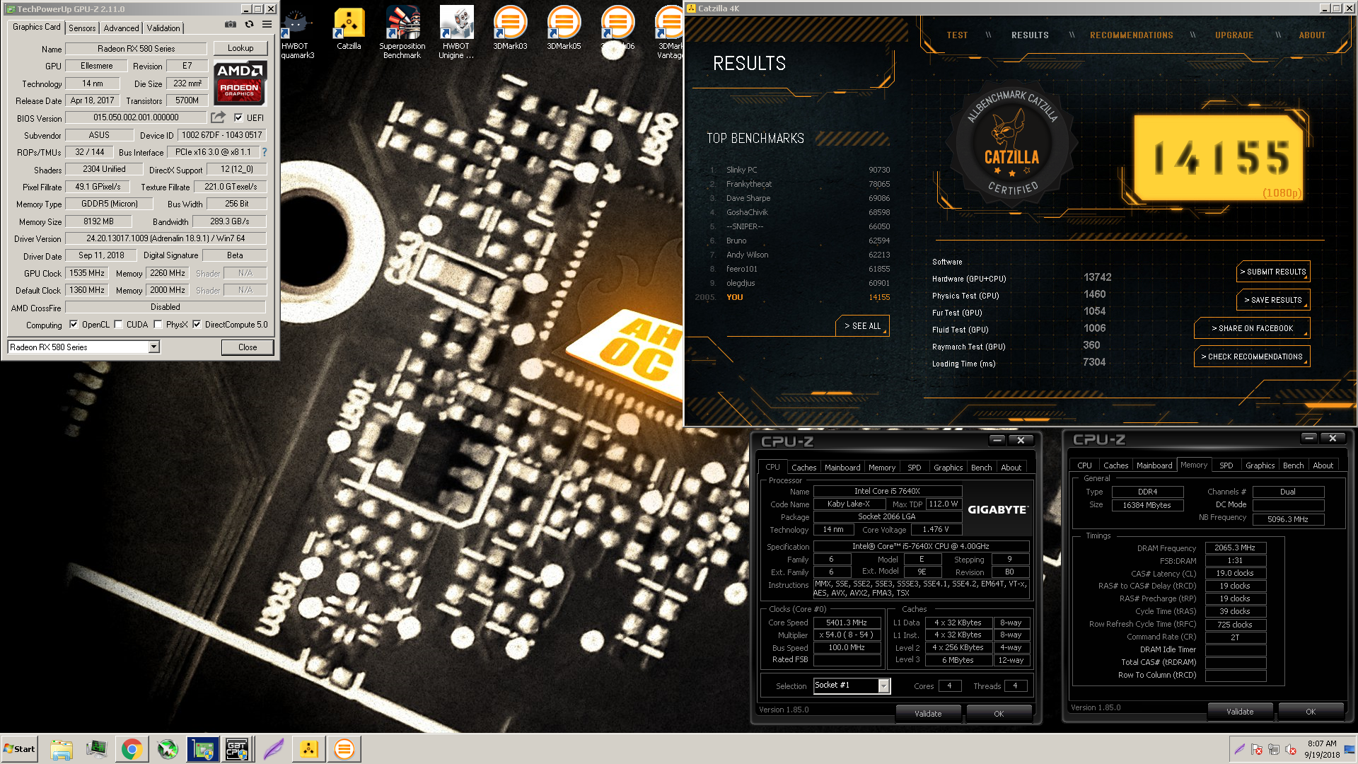Launch 3DMark05 desktop shortcut
The image size is (1358, 764).
coord(564,28)
